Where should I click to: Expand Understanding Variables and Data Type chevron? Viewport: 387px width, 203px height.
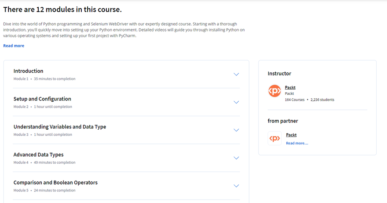[236, 130]
